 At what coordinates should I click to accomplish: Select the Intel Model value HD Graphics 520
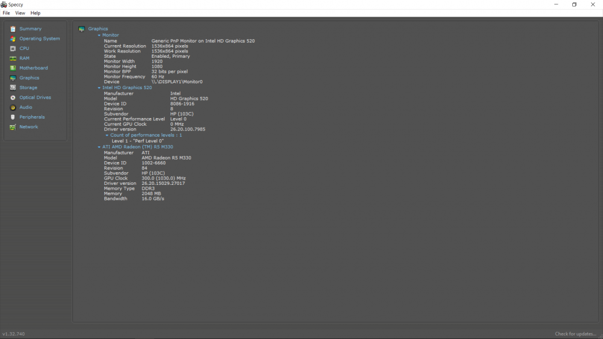tap(189, 99)
